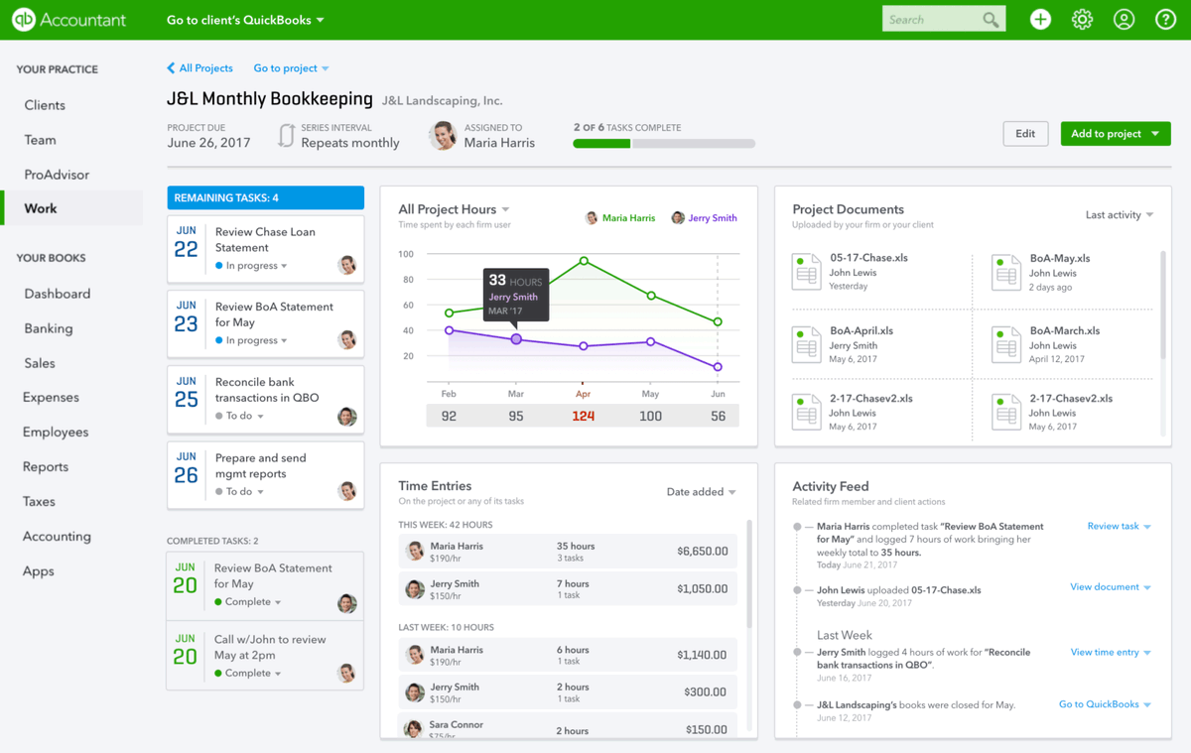Open Review BoA Statement for May Jun 23 task
Screen dimensions: 1191x753
coord(265,323)
